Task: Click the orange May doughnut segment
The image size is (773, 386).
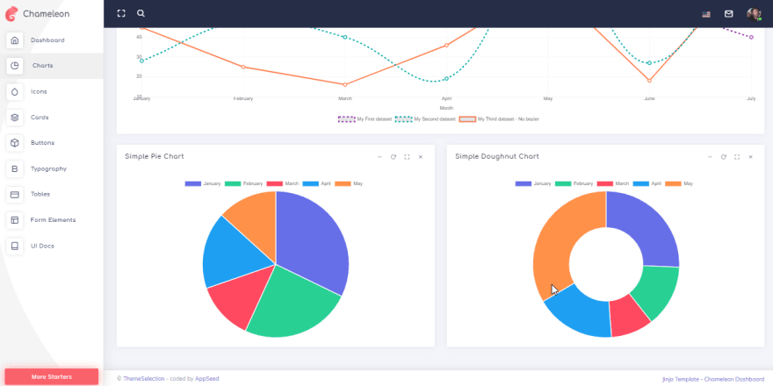Action: [557, 236]
